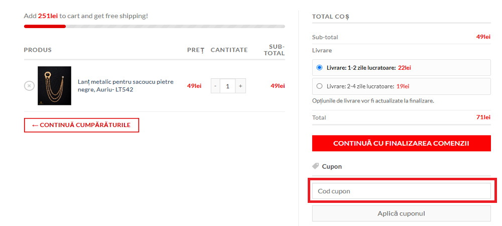Open the gold chain product thumbnail
The height and width of the screenshot is (226, 502).
(54, 86)
